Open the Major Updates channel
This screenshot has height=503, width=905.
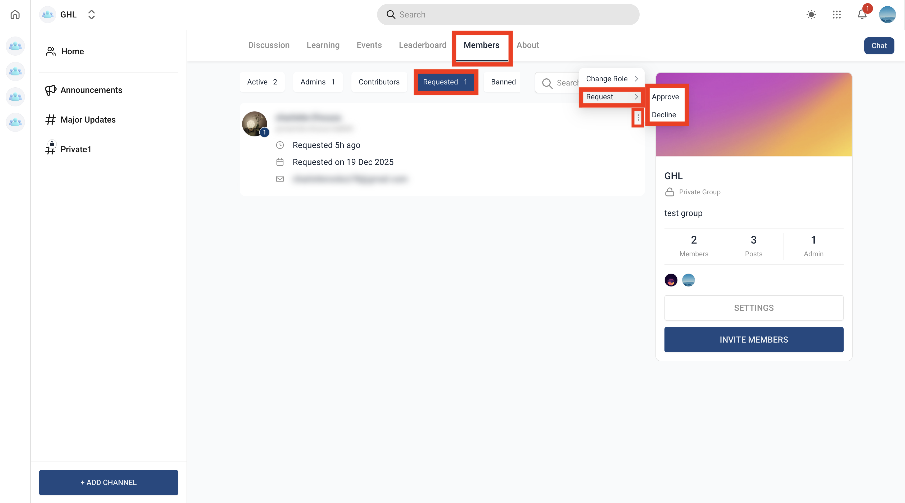pyautogui.click(x=88, y=119)
